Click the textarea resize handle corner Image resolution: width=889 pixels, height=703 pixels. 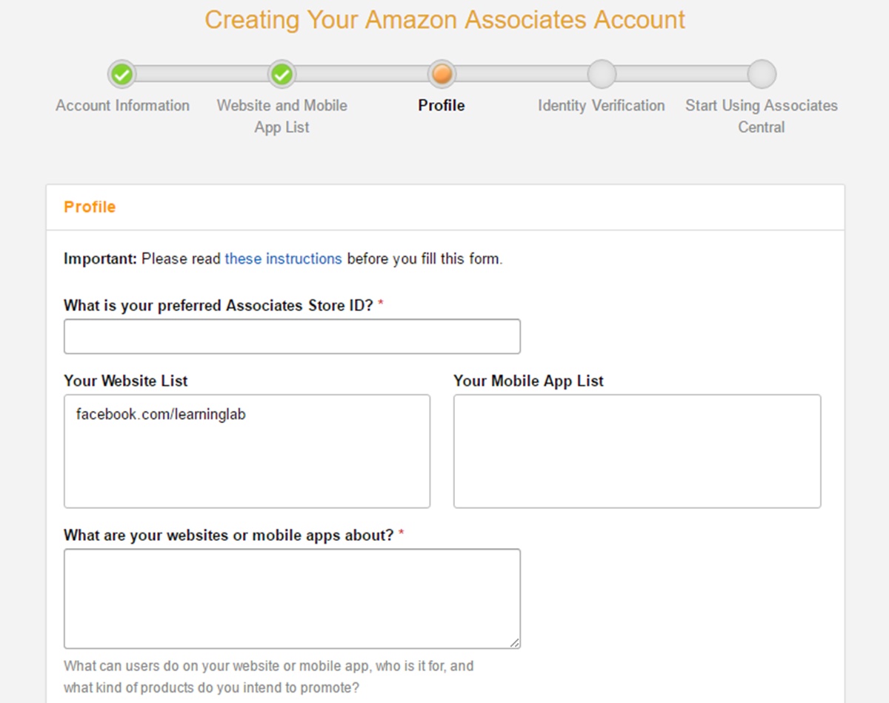point(514,642)
